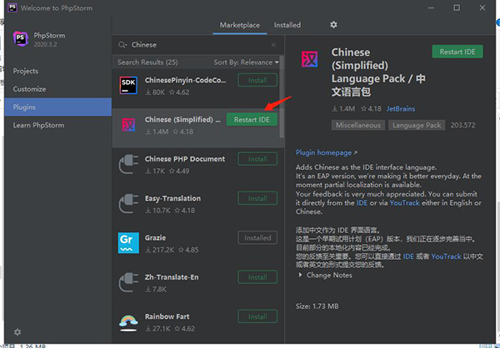
Task: Click the Zh-Translate-En plug icon
Action: click(x=128, y=282)
